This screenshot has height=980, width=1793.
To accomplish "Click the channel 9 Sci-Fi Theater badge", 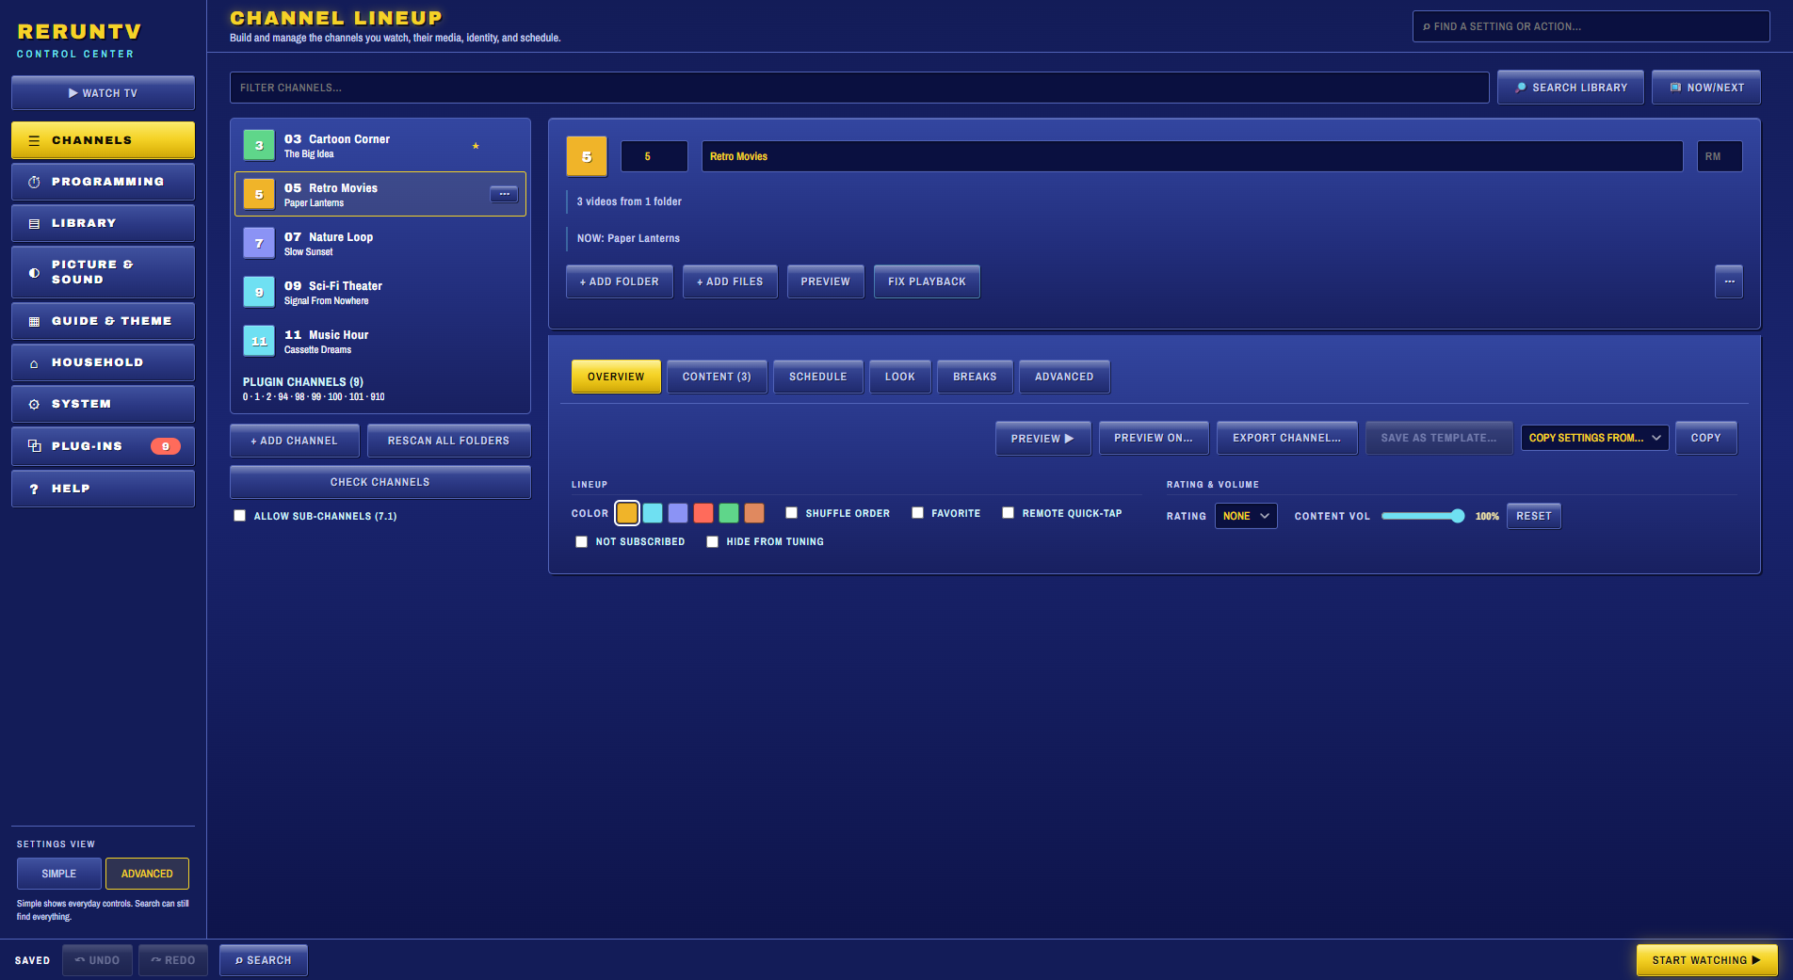I will click(259, 292).
